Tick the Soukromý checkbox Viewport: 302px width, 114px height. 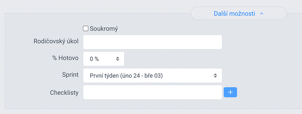click(85, 28)
